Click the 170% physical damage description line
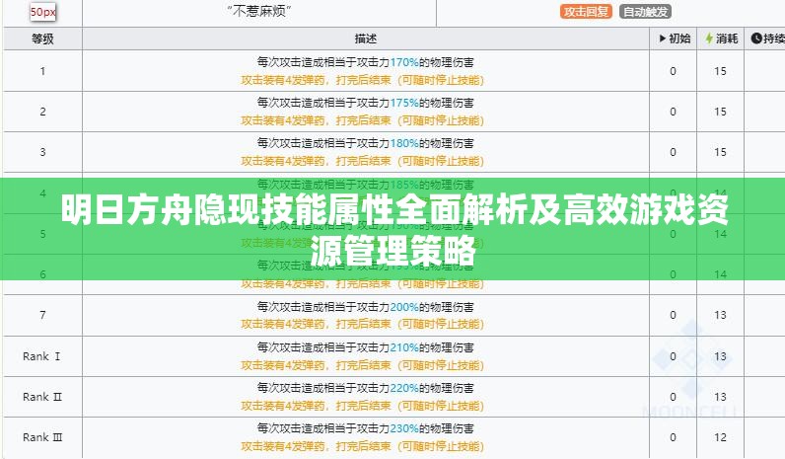The width and height of the screenshot is (785, 459). pos(366,62)
